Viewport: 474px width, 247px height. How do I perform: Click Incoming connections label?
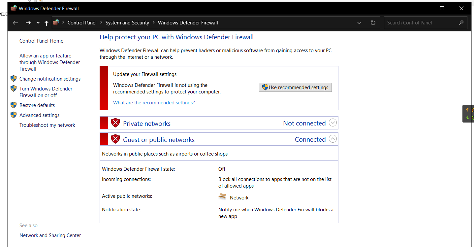tap(126, 179)
